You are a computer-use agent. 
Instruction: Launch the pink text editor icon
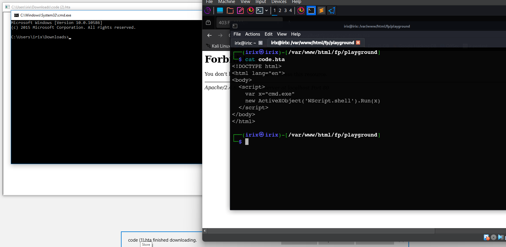point(240,10)
